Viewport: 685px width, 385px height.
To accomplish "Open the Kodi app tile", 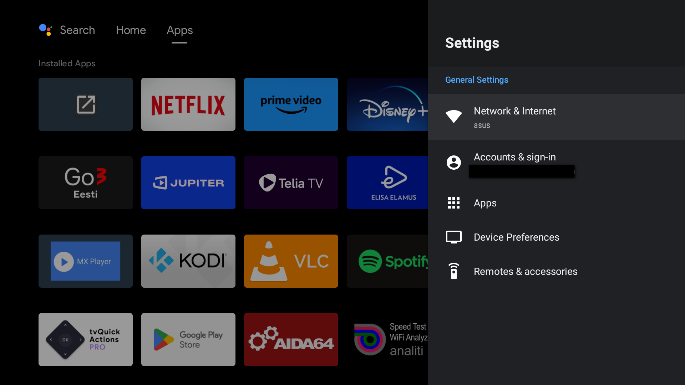I will pyautogui.click(x=188, y=261).
